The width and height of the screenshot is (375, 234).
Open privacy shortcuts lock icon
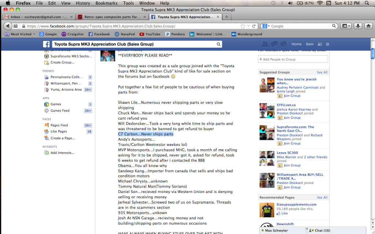tap(320, 44)
